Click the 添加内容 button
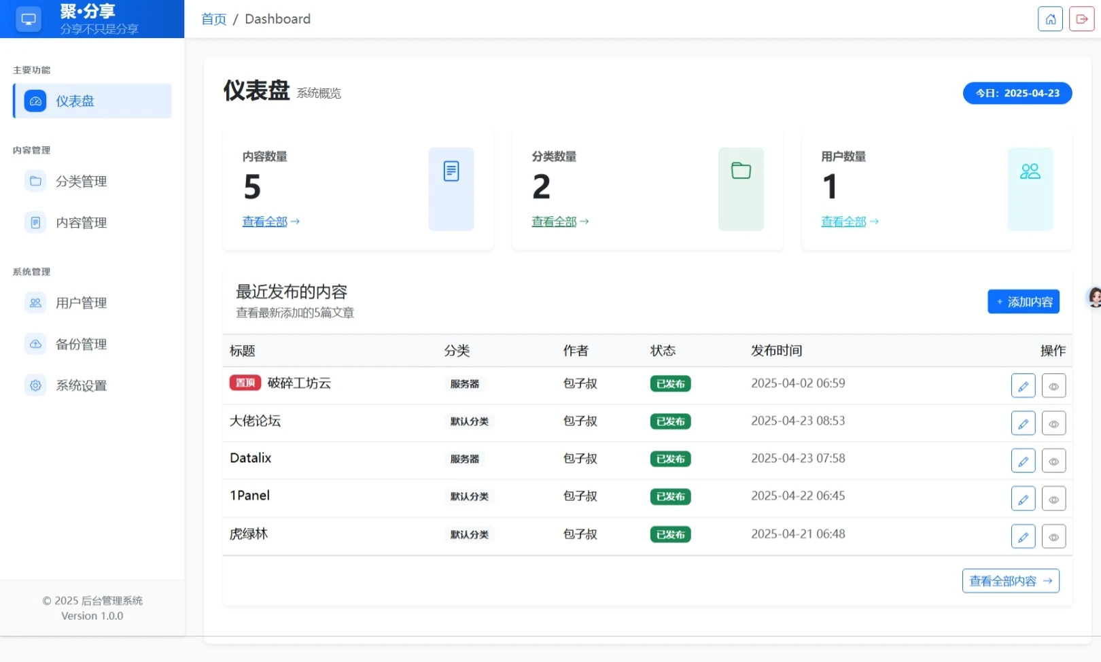Viewport: 1101px width, 662px height. 1023,302
